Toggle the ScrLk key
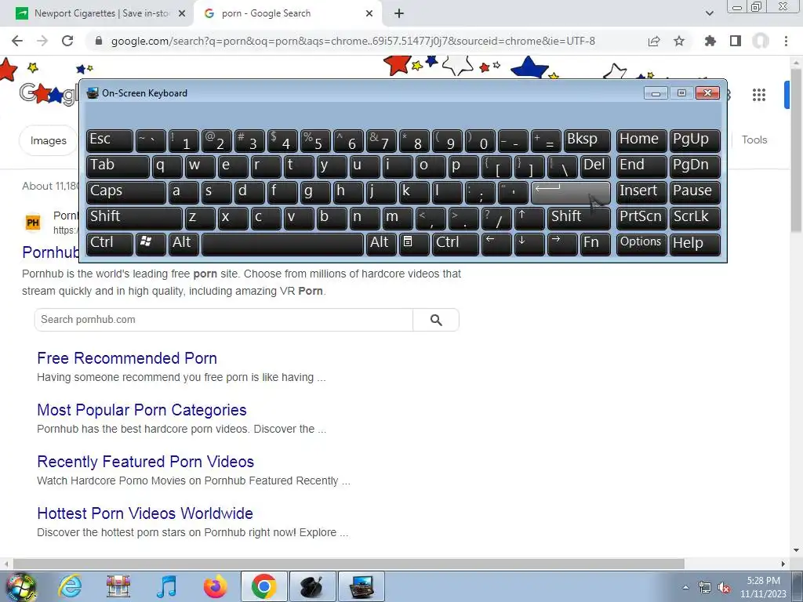803x602 pixels. pos(695,218)
